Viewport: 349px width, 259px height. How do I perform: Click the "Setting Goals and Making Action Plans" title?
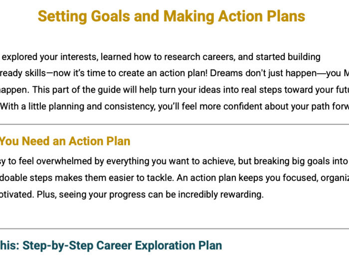(172, 16)
